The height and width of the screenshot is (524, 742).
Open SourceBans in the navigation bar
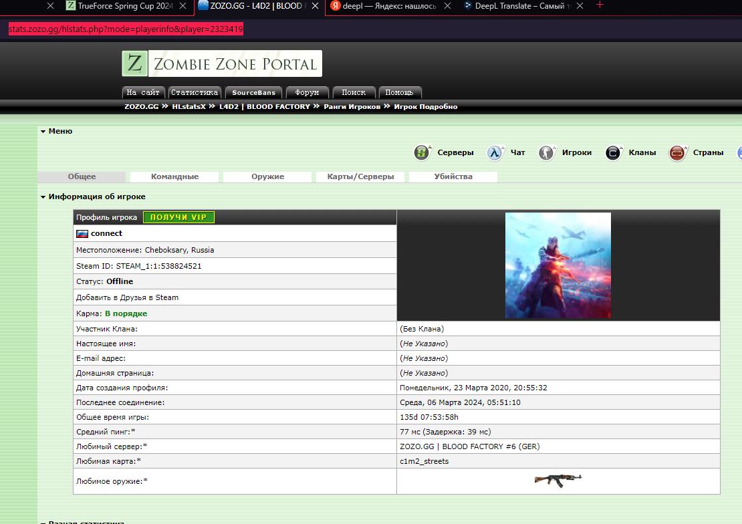tap(253, 93)
